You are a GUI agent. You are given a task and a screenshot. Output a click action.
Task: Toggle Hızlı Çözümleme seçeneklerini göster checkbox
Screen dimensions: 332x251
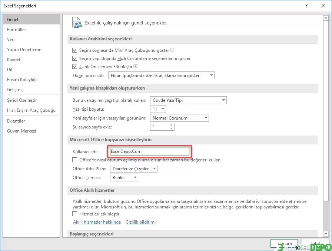74,58
